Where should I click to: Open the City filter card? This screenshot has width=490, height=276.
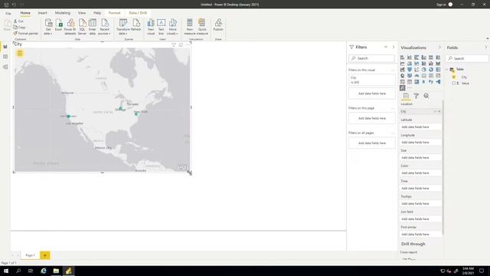click(x=372, y=80)
